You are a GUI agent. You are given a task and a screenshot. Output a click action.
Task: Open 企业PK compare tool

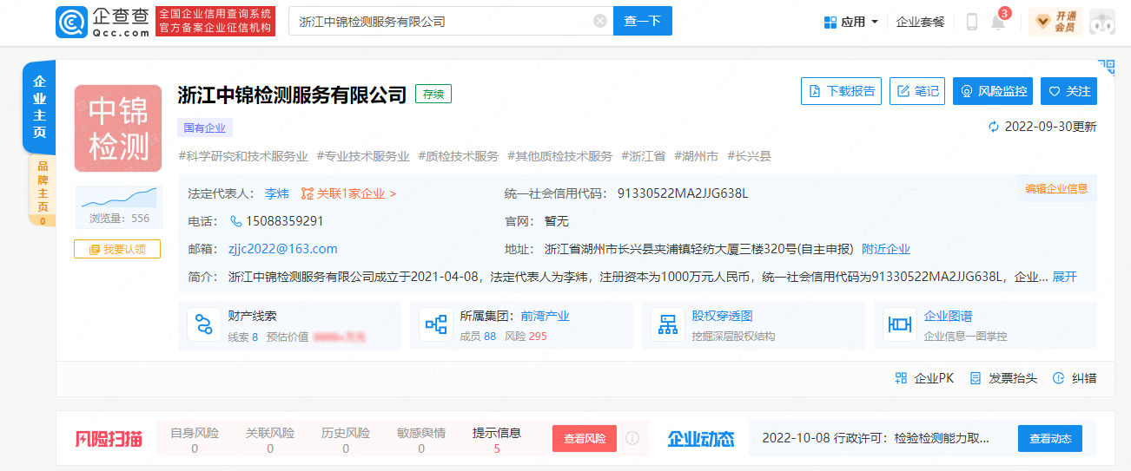925,378
